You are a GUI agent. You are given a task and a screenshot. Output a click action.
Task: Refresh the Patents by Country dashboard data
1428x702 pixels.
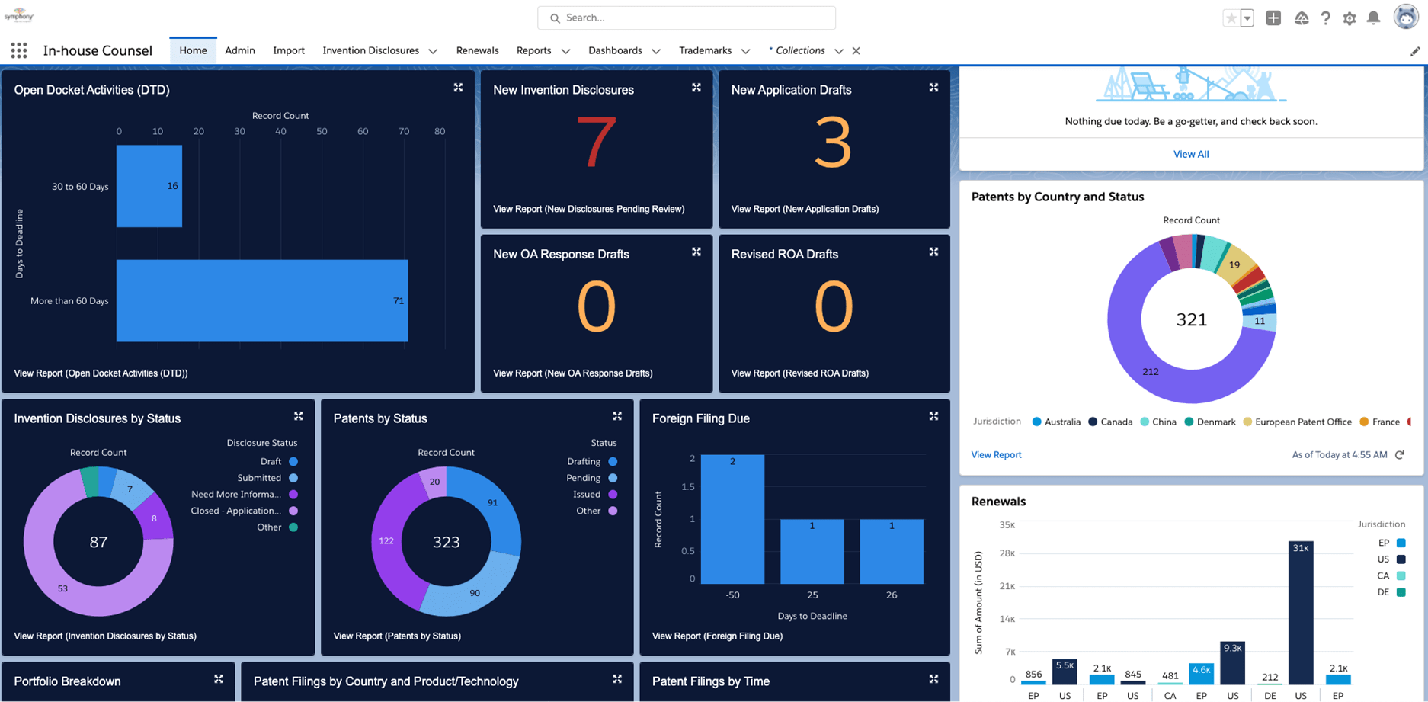(x=1401, y=454)
